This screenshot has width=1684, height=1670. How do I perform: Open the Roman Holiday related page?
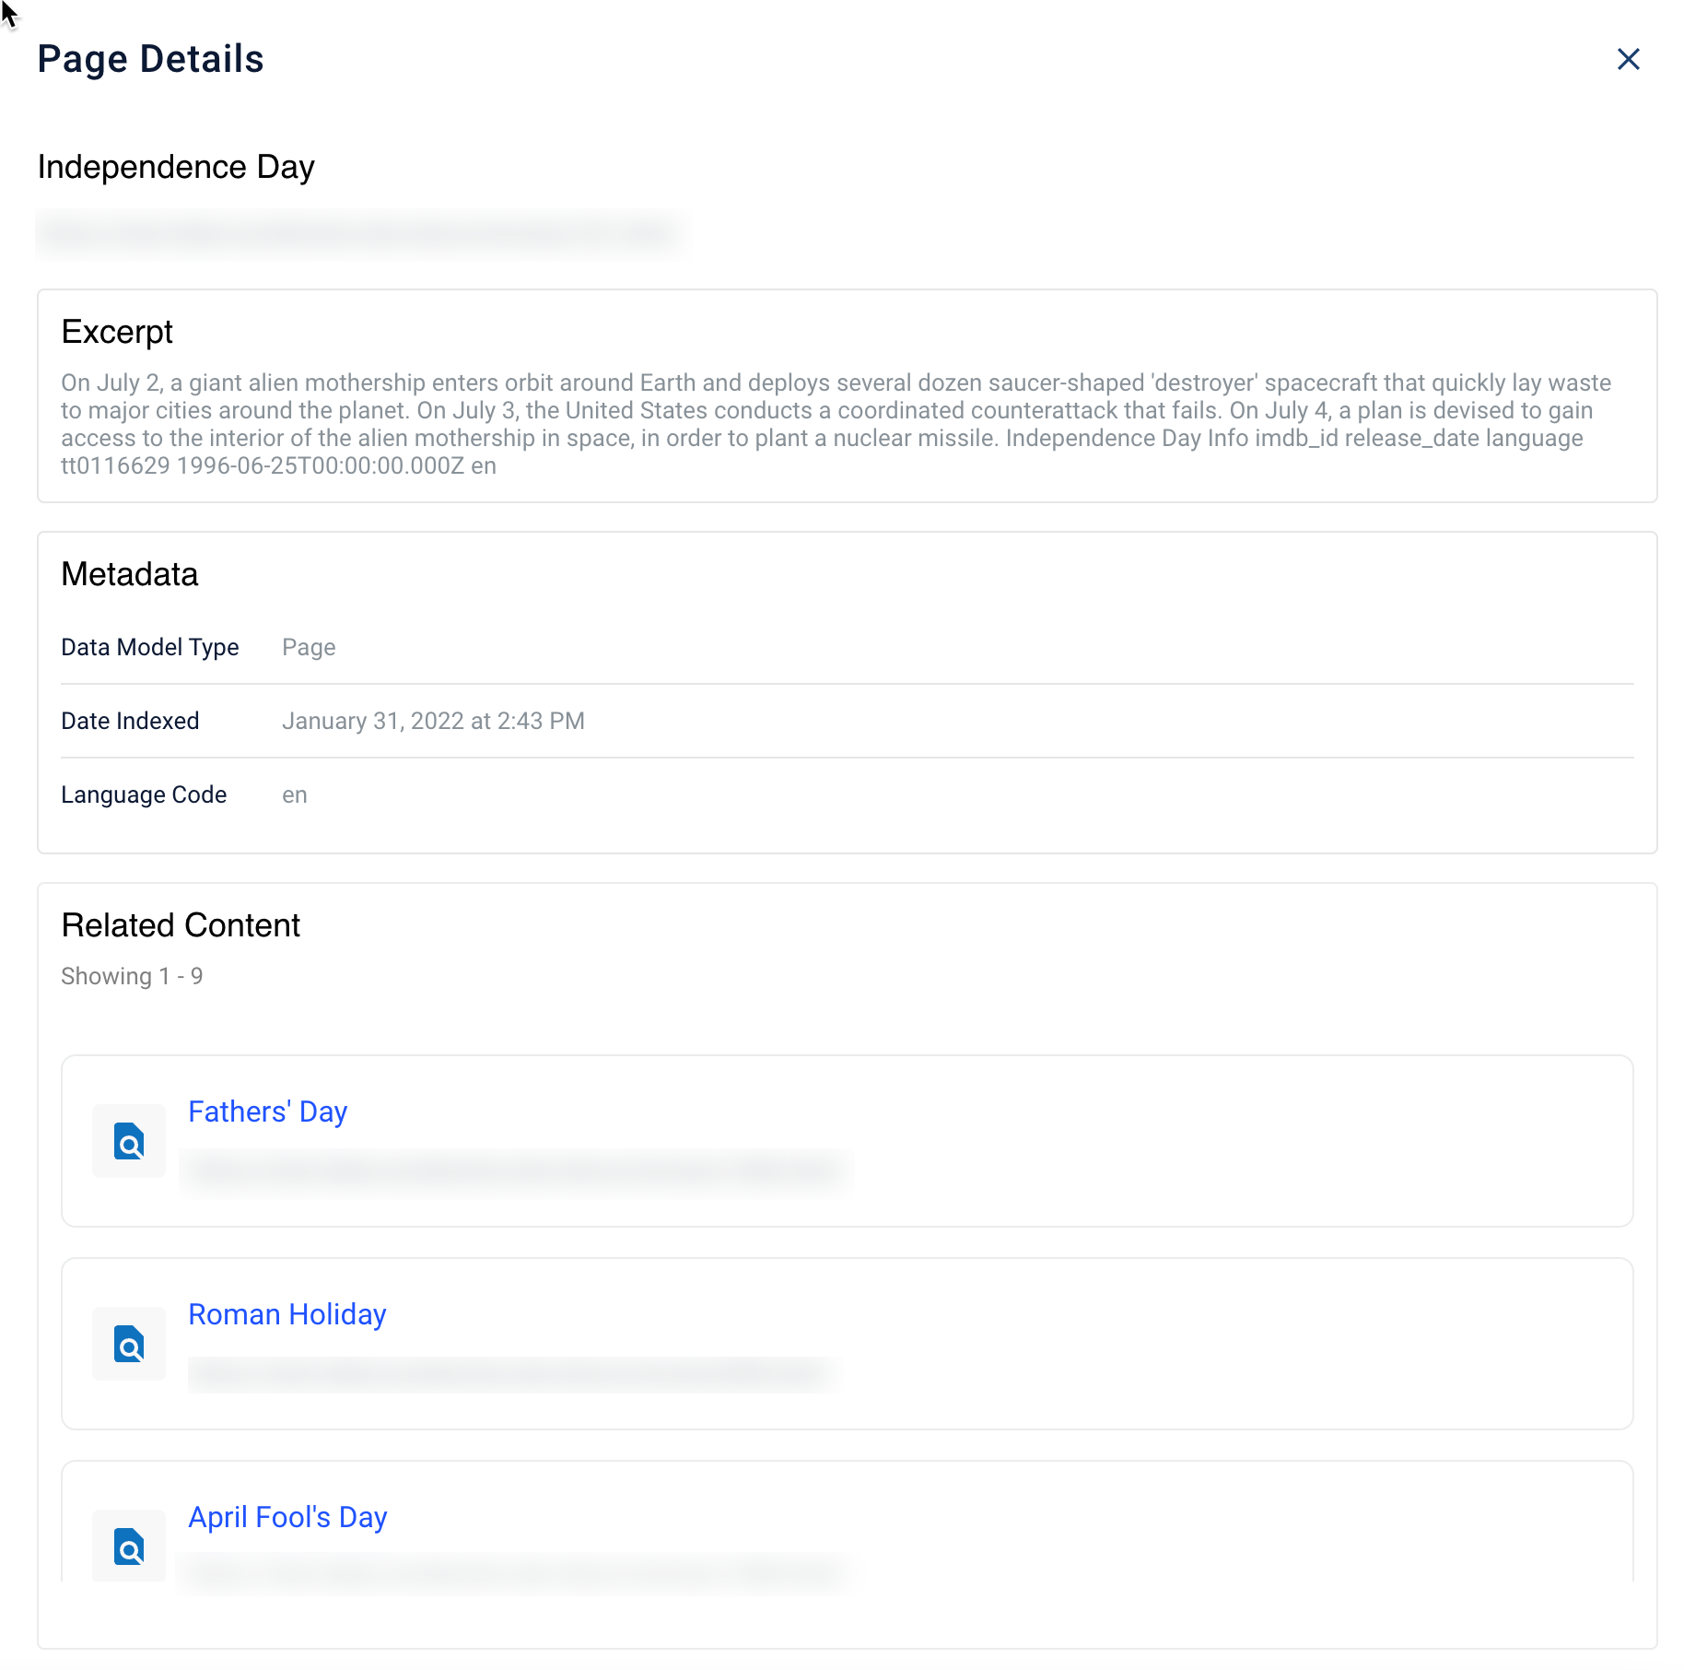[x=287, y=1314]
